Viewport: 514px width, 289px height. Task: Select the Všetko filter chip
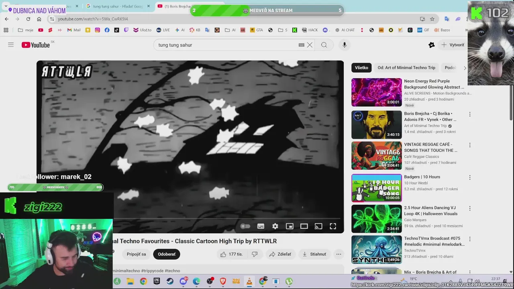coord(361,67)
